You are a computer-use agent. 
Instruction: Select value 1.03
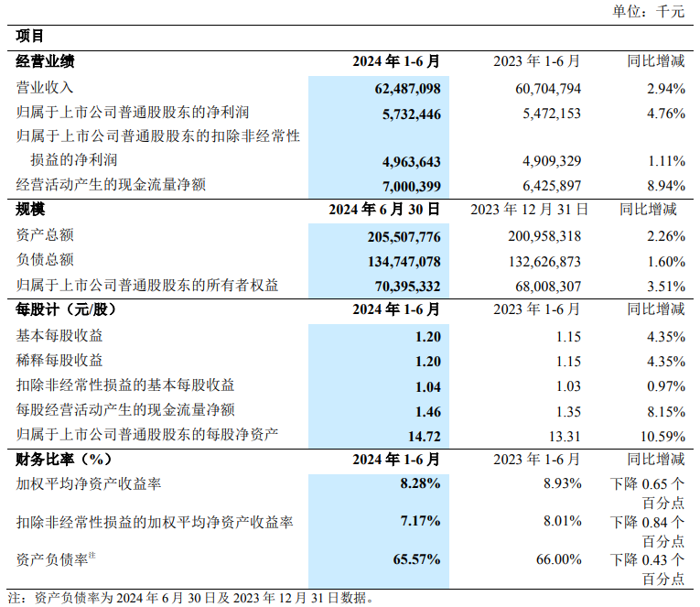[568, 386]
